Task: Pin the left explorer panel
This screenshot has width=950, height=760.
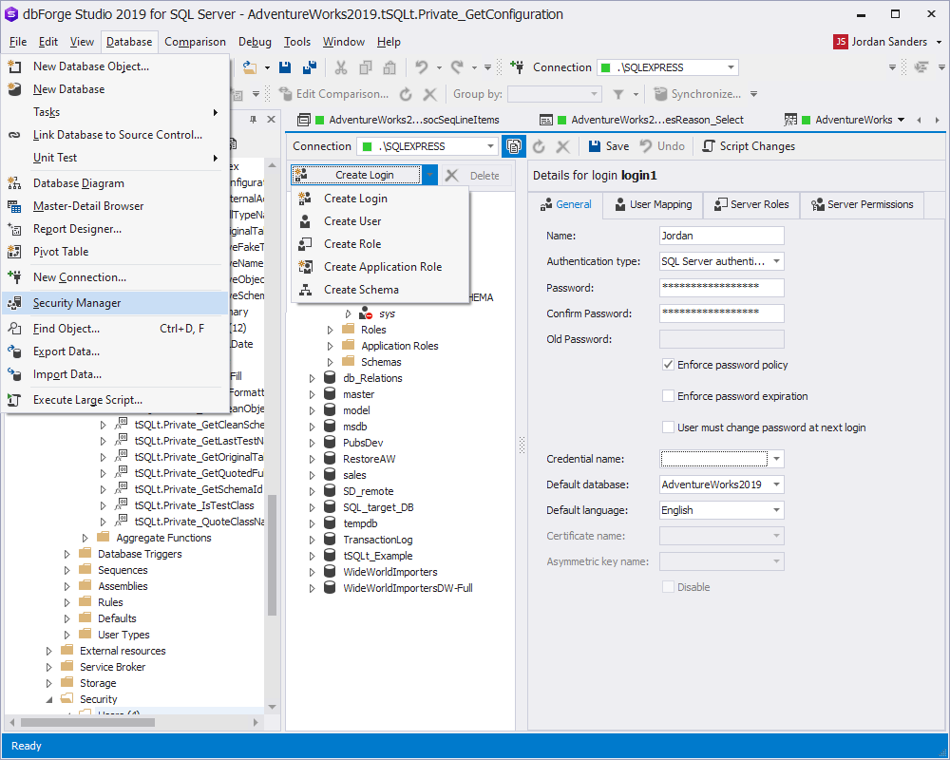Action: (x=254, y=120)
